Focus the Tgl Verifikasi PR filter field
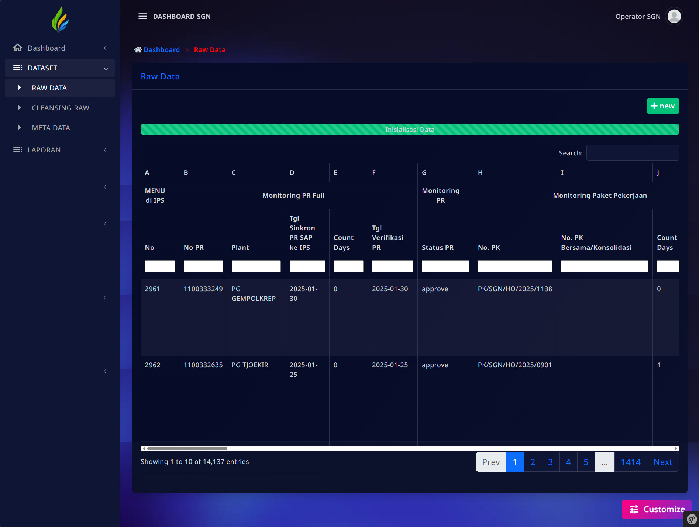 [x=393, y=266]
